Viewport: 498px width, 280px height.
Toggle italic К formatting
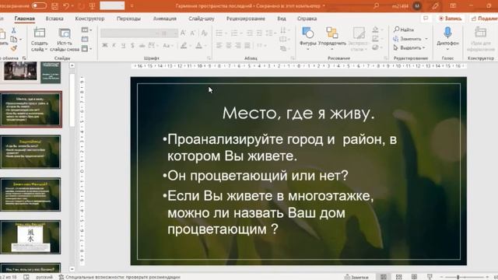114,46
